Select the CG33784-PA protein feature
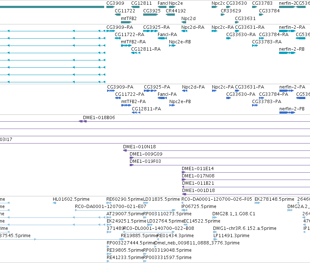This screenshot has width=310, height=263. pyautogui.click(x=262, y=98)
